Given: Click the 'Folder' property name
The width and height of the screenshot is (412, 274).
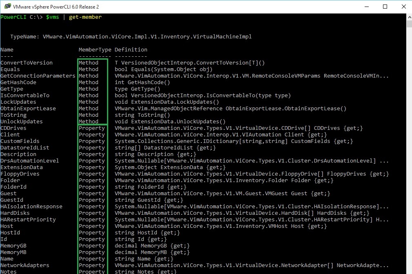Looking at the screenshot, I should pyautogui.click(x=10, y=180).
